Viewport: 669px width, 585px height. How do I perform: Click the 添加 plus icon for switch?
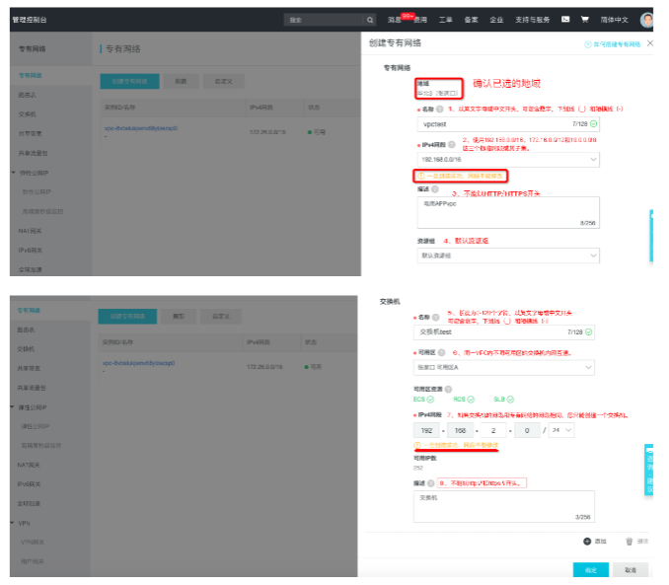(x=587, y=541)
